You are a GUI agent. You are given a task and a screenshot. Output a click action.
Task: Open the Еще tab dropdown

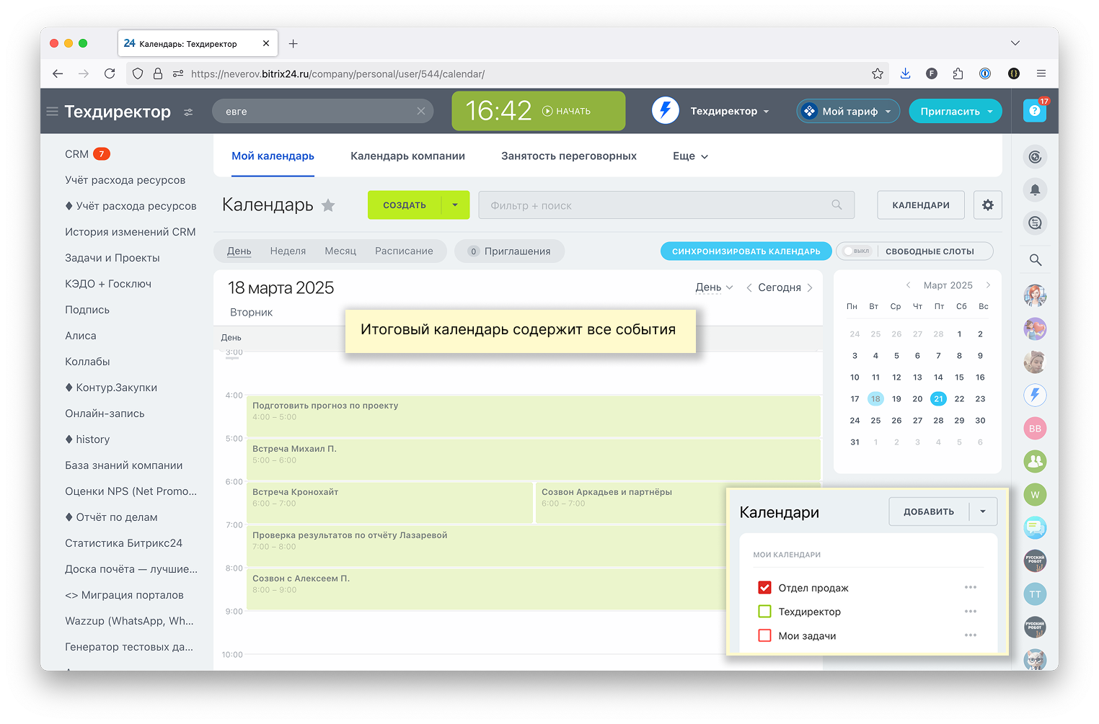tap(690, 156)
